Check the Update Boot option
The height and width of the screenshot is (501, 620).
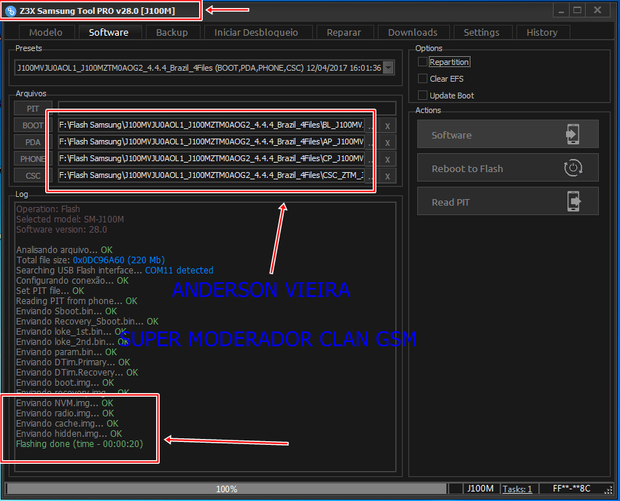pyautogui.click(x=422, y=95)
